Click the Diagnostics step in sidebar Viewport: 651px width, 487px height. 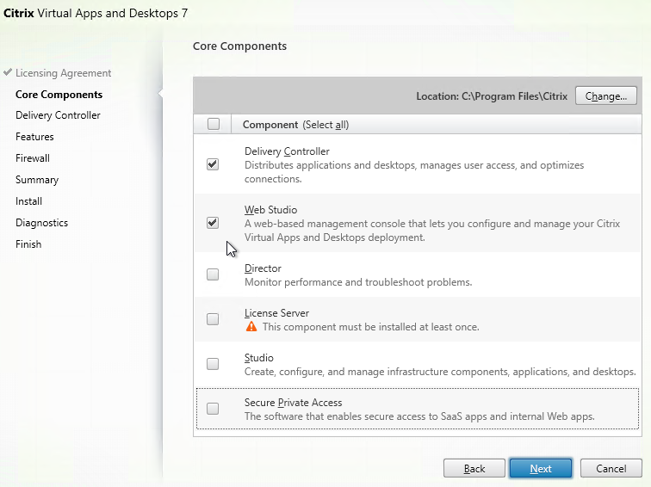(41, 223)
